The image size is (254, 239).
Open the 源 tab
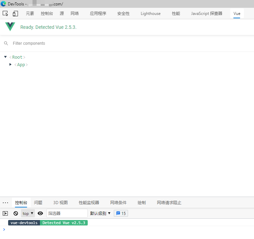[x=62, y=14]
